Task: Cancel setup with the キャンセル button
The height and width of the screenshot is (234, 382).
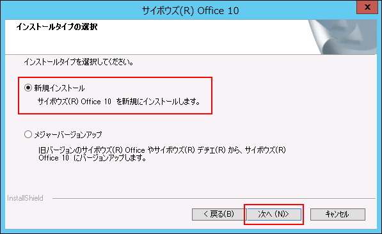Action: (338, 214)
